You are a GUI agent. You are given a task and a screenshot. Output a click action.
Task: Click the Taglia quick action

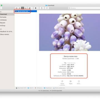pos(71,82)
